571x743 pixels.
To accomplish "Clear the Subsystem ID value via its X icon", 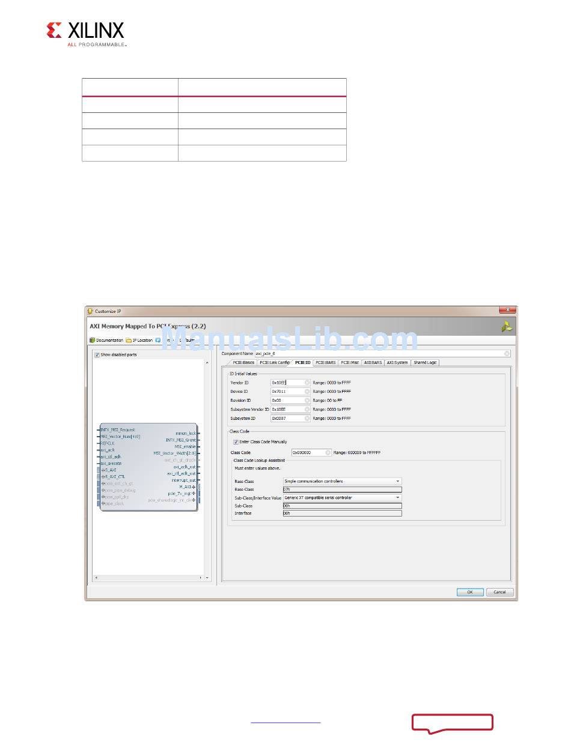I will click(307, 419).
